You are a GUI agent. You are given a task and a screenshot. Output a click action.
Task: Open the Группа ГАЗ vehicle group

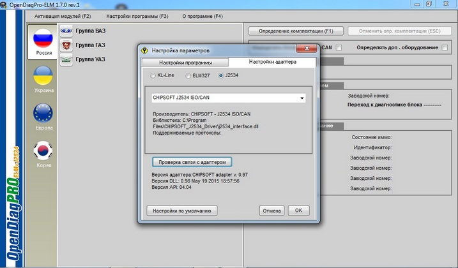(x=89, y=45)
